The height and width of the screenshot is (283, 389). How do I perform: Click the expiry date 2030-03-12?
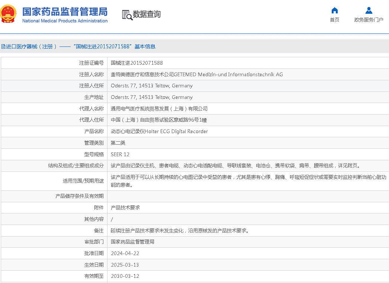point(125,276)
